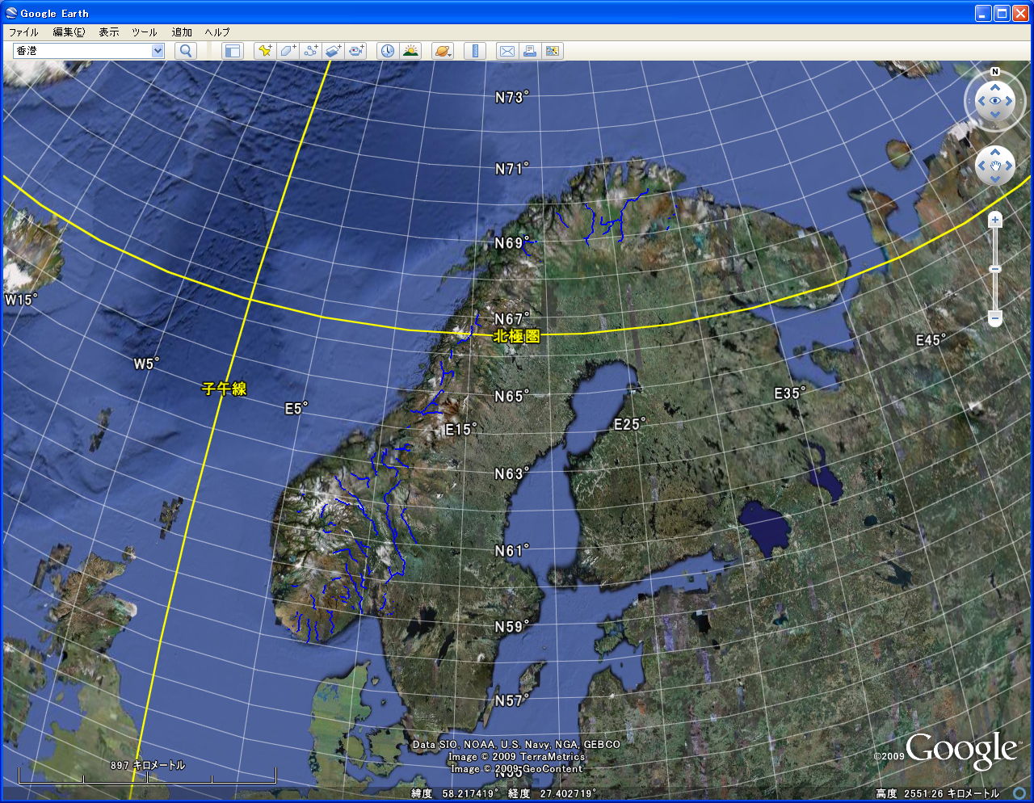Select the ruler measurement tool

475,51
